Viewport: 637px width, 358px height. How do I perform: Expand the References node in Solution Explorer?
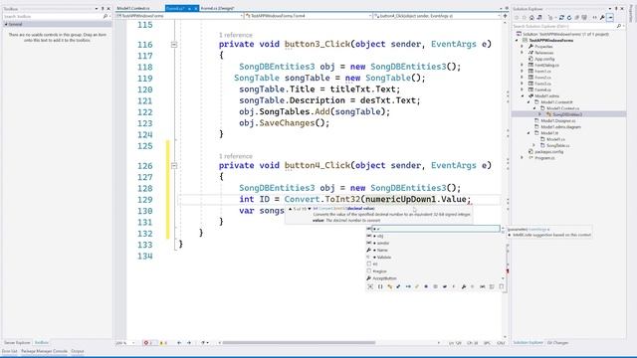click(x=523, y=53)
